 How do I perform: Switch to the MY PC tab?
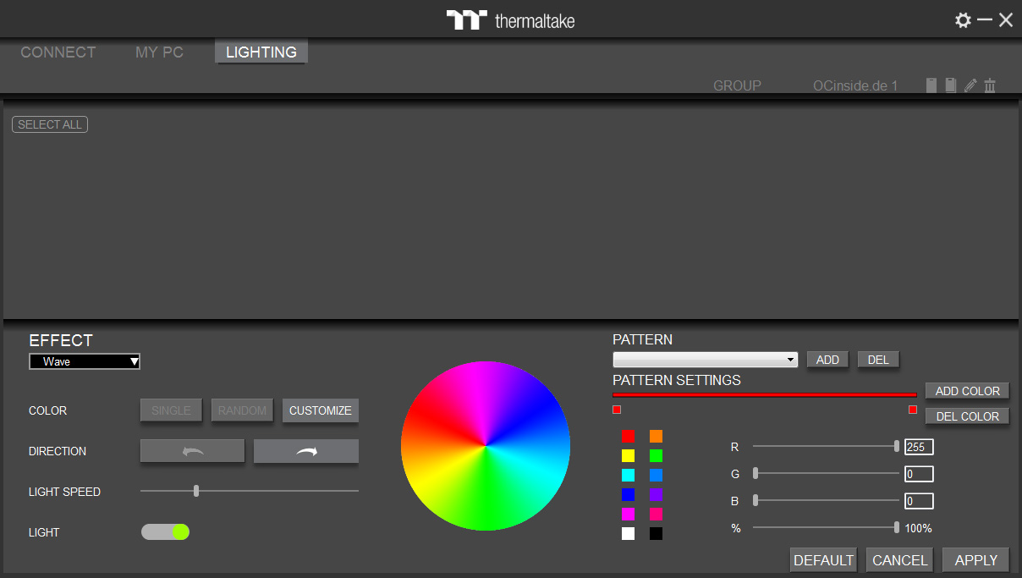[159, 52]
